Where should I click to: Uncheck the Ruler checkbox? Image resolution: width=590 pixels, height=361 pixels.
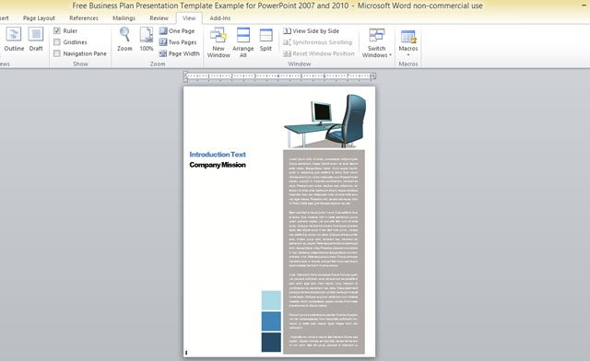click(57, 30)
